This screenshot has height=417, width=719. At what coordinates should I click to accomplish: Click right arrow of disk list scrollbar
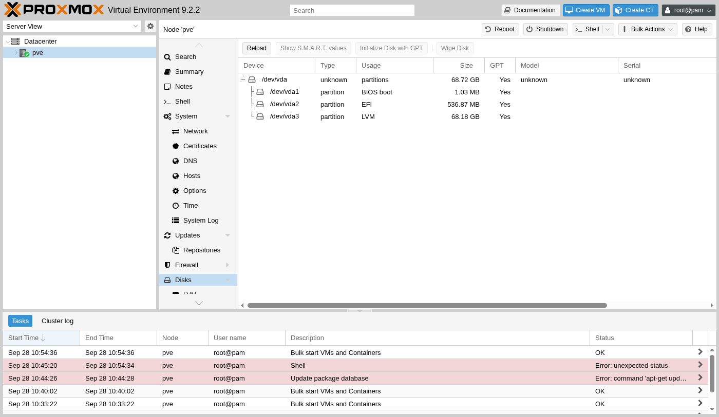(x=712, y=305)
